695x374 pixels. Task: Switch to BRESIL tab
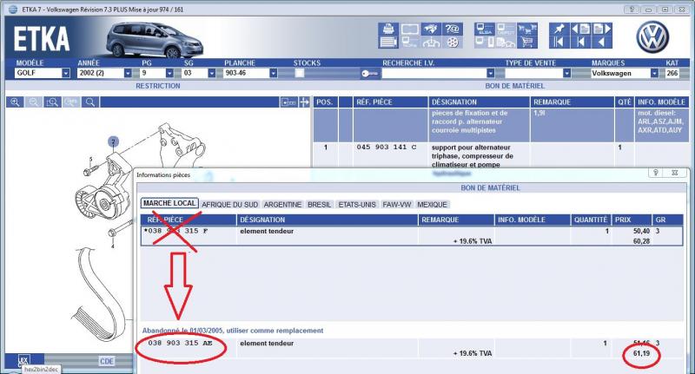pyautogui.click(x=319, y=205)
